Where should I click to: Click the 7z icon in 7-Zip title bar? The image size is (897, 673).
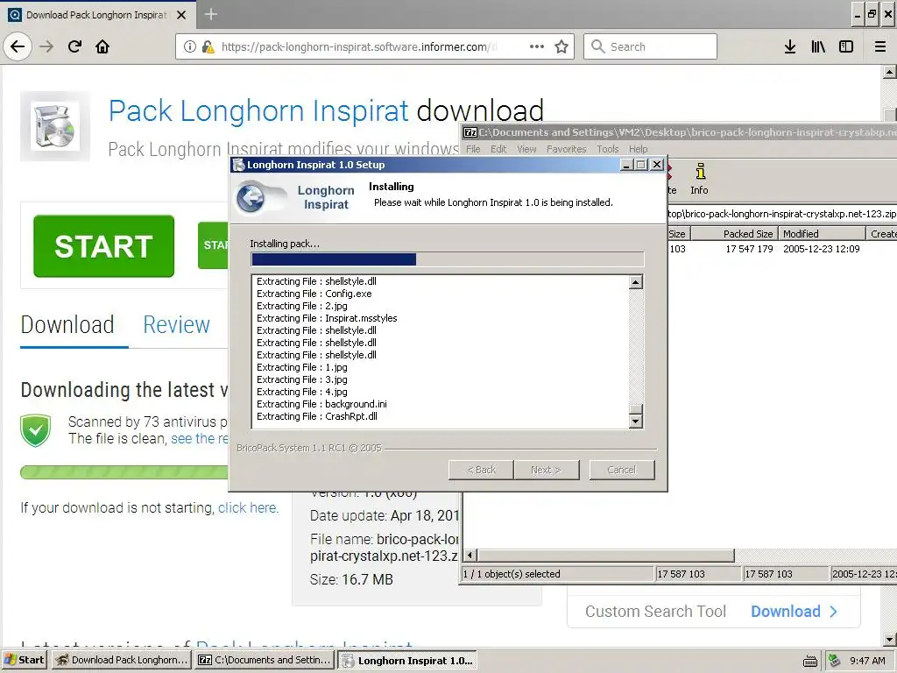point(470,132)
